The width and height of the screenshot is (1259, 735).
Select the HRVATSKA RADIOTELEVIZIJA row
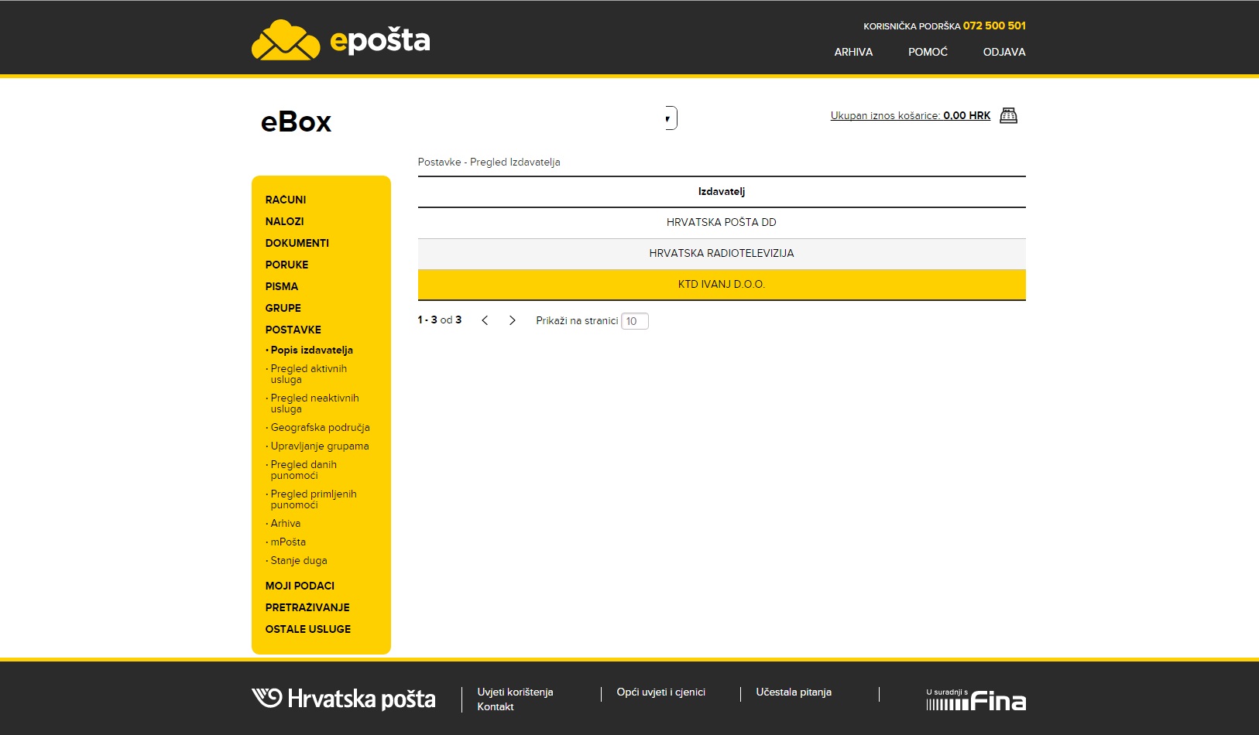tap(722, 252)
